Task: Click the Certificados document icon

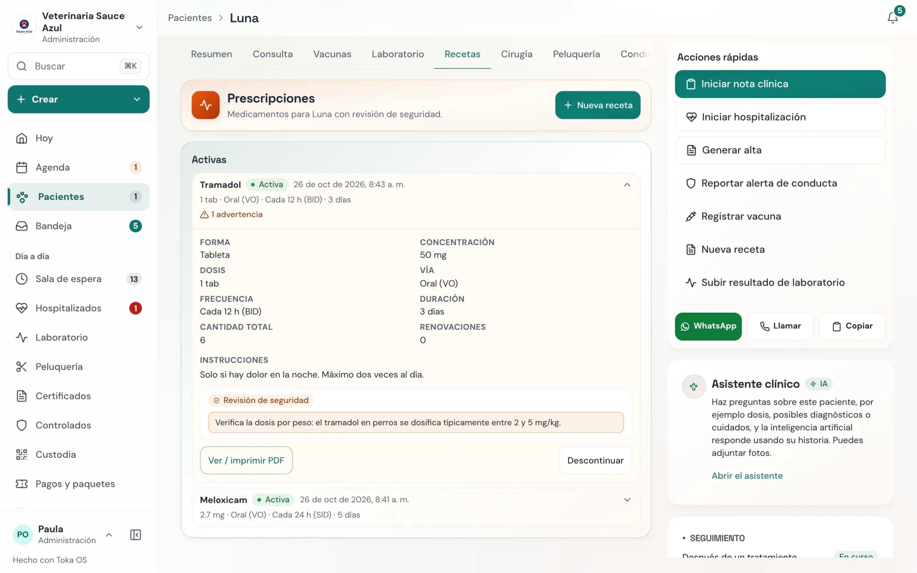Action: [x=22, y=396]
